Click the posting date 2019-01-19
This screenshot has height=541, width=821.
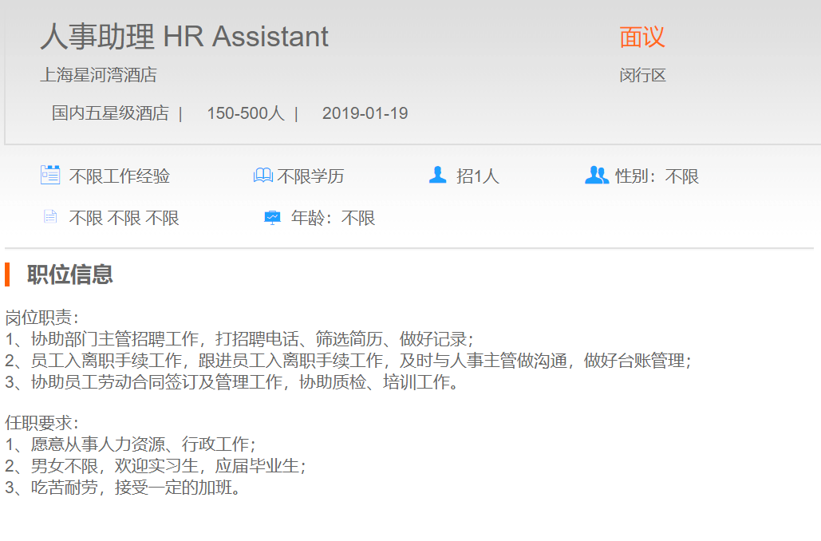tap(365, 113)
